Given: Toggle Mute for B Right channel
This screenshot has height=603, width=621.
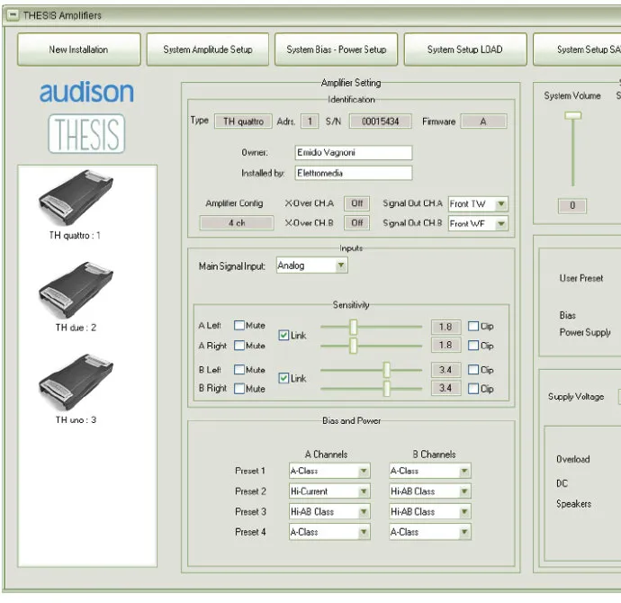Looking at the screenshot, I should [x=239, y=389].
